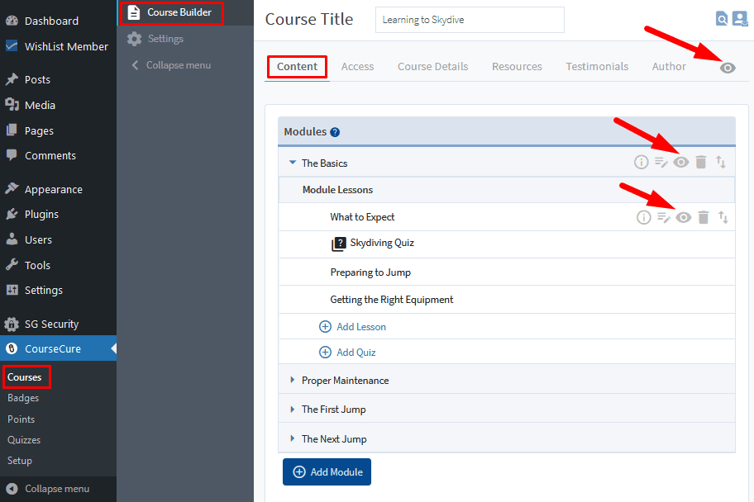Expand The First Jump module
754x502 pixels.
(293, 410)
